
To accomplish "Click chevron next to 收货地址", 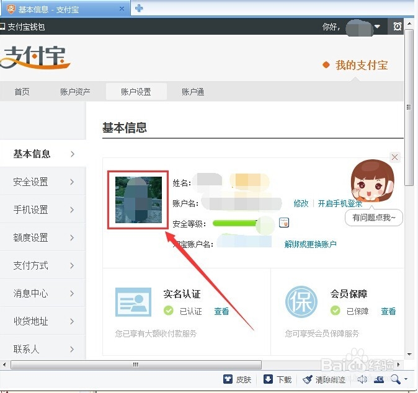I will coord(72,321).
